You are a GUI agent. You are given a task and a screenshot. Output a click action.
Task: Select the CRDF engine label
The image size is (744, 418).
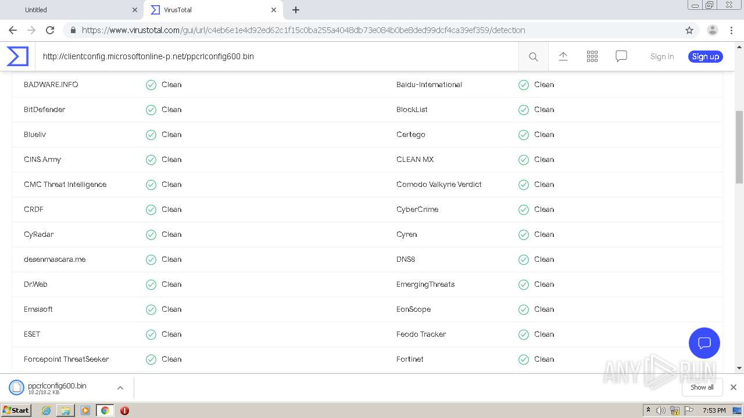click(x=34, y=210)
